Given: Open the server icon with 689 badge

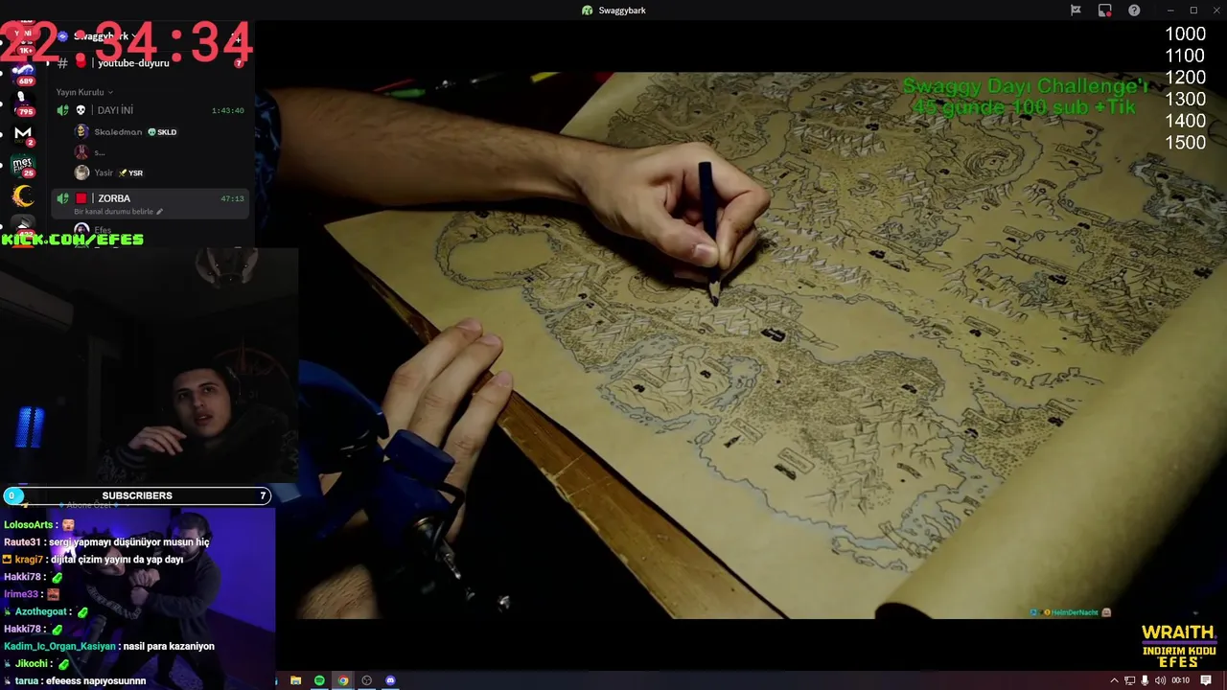Looking at the screenshot, I should pos(23,73).
